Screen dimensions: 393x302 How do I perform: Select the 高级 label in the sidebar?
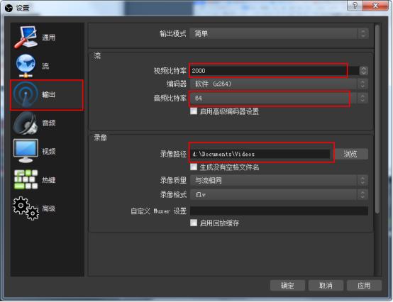(49, 208)
